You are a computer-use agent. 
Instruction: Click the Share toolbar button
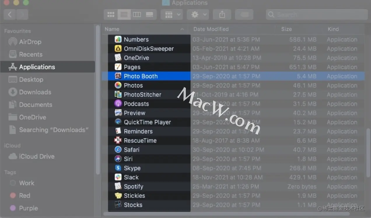tap(222, 14)
